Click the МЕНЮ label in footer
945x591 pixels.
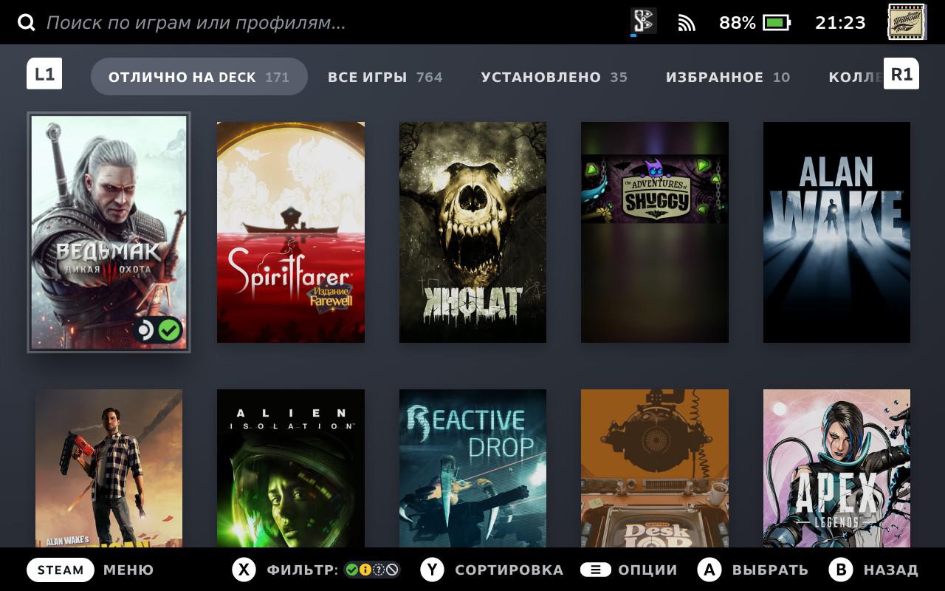coord(128,570)
